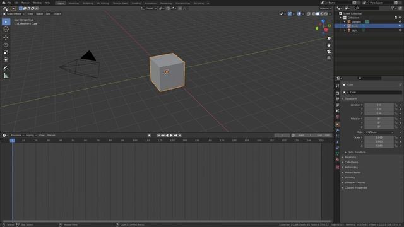Jump to the timeline start frame
Screen dimensions: 404x227
[158, 136]
